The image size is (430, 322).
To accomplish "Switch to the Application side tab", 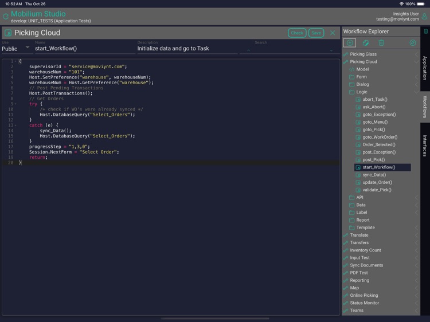I will (x=425, y=68).
